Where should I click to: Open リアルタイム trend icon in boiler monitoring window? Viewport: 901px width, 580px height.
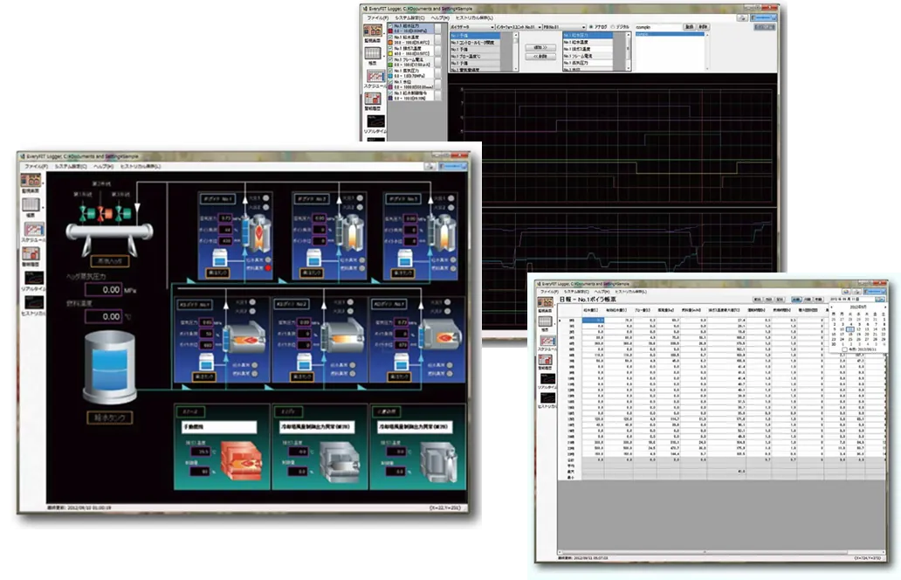(33, 279)
